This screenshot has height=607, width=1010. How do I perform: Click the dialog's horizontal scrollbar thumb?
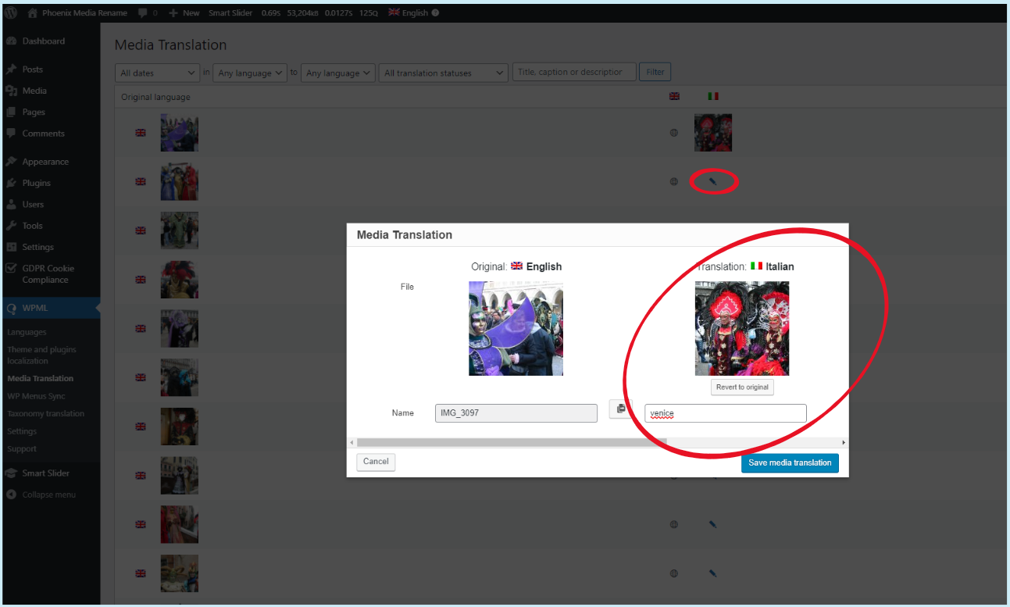tap(512, 443)
